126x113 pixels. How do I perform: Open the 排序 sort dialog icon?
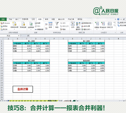click(50, 25)
